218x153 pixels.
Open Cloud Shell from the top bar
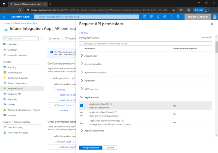(x=145, y=17)
